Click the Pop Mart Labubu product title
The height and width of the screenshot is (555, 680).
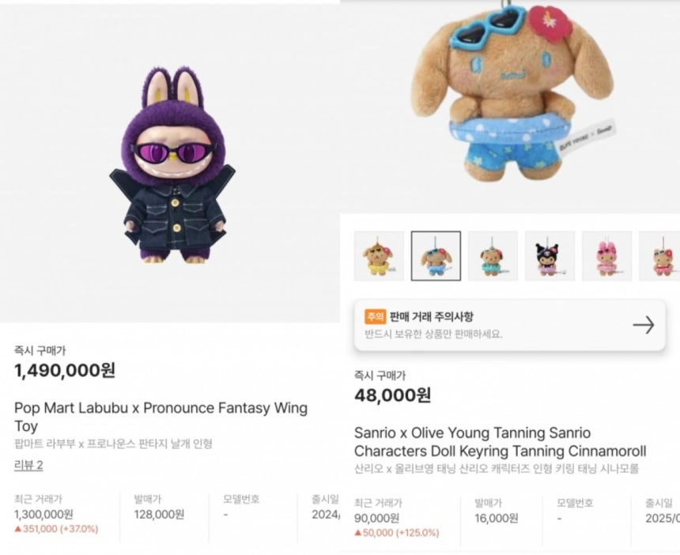[x=161, y=417]
